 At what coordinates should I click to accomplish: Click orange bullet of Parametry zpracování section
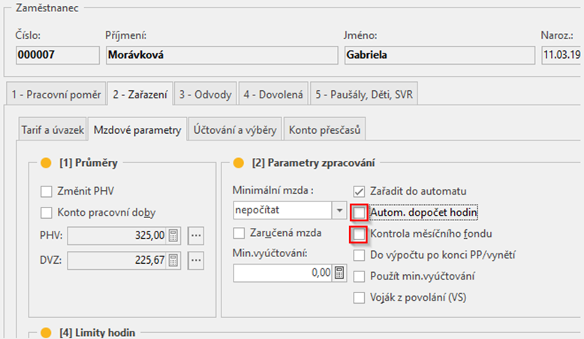pos(238,162)
